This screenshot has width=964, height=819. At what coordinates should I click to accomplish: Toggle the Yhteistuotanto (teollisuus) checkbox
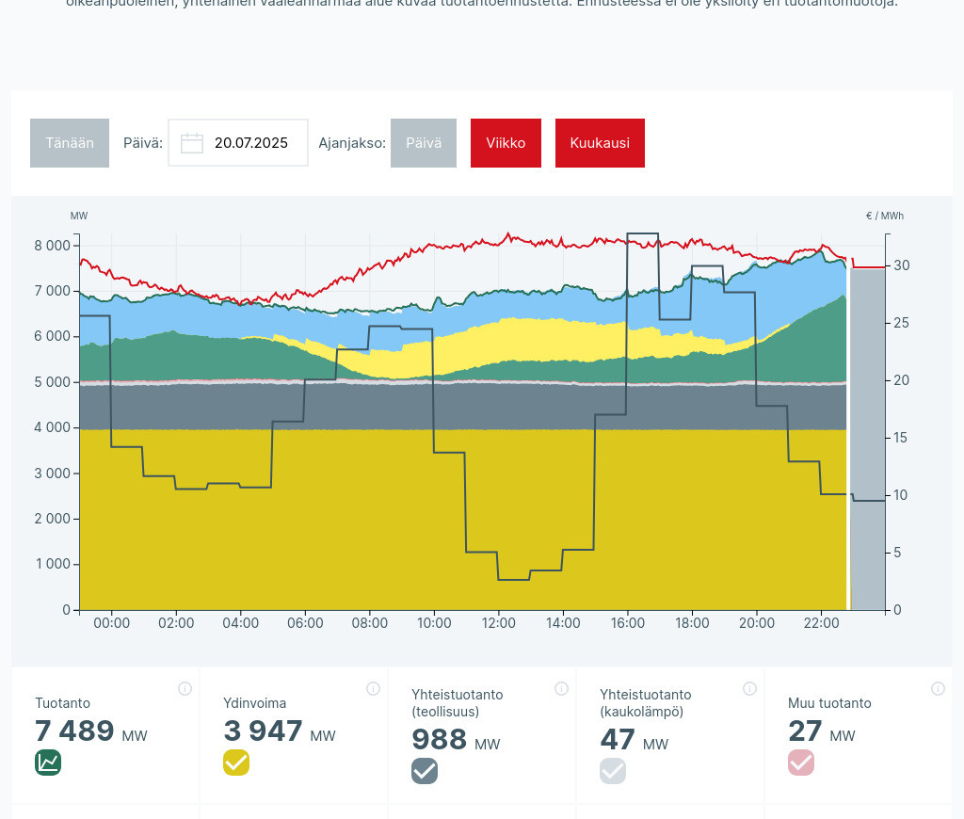click(x=425, y=771)
